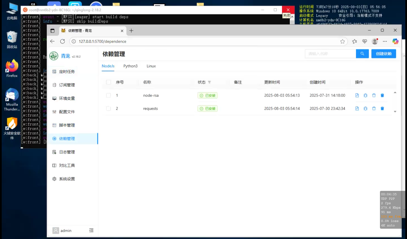Image resolution: width=407 pixels, height=239 pixels.
Task: Click the browser refresh button
Action: 62,41
